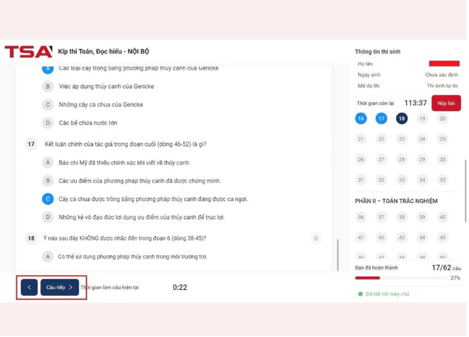
Task: Navigate to question 25 in the grid
Action: [443, 139]
